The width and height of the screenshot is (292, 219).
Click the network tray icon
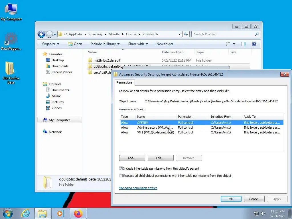256,213
